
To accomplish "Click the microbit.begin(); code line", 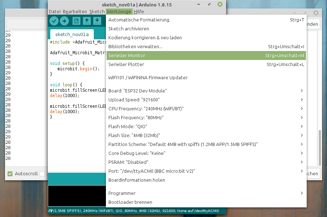I will pos(78,69).
